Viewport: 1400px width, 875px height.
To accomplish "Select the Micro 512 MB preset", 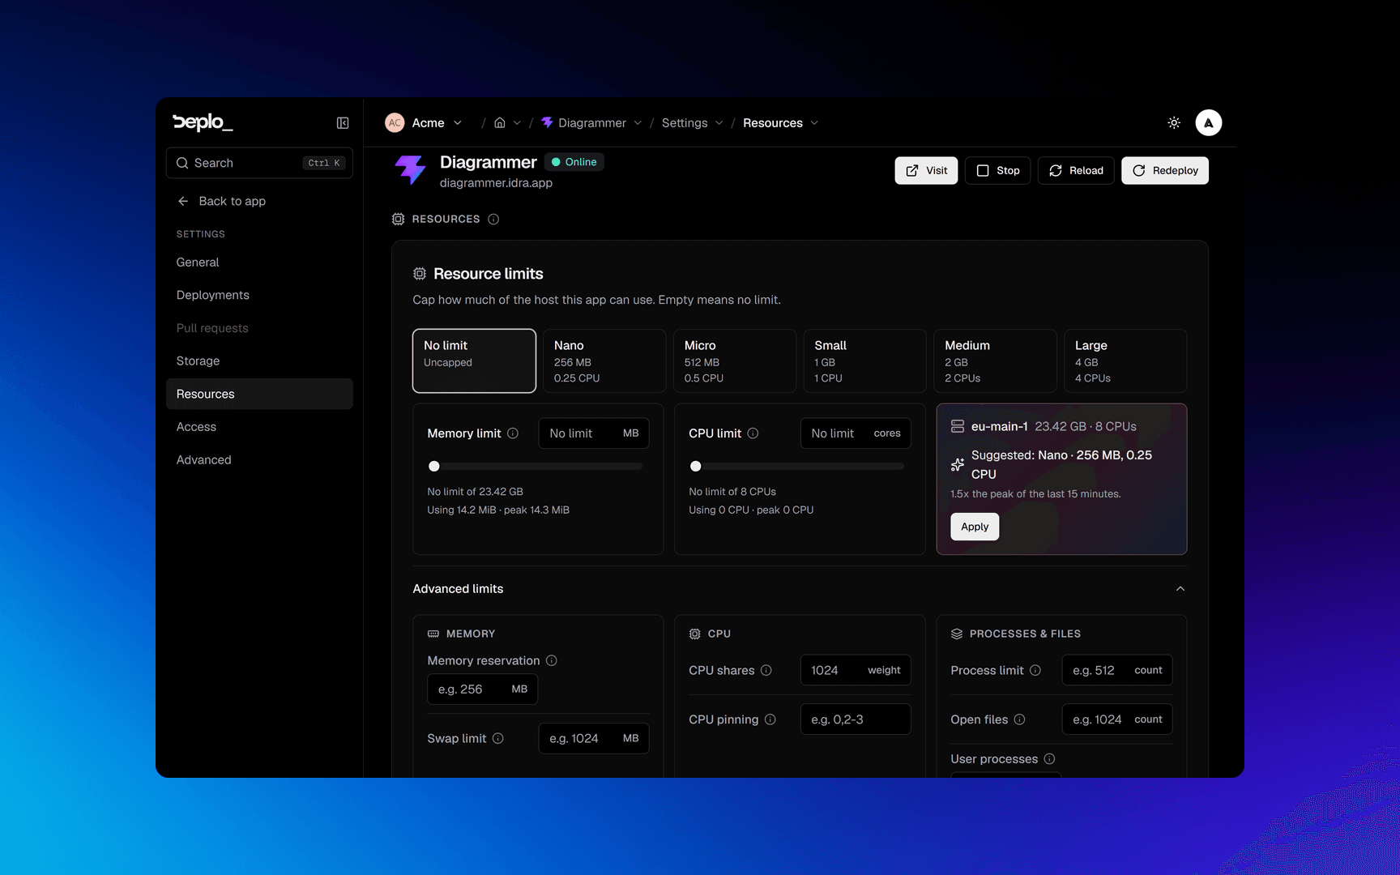I will (x=735, y=361).
